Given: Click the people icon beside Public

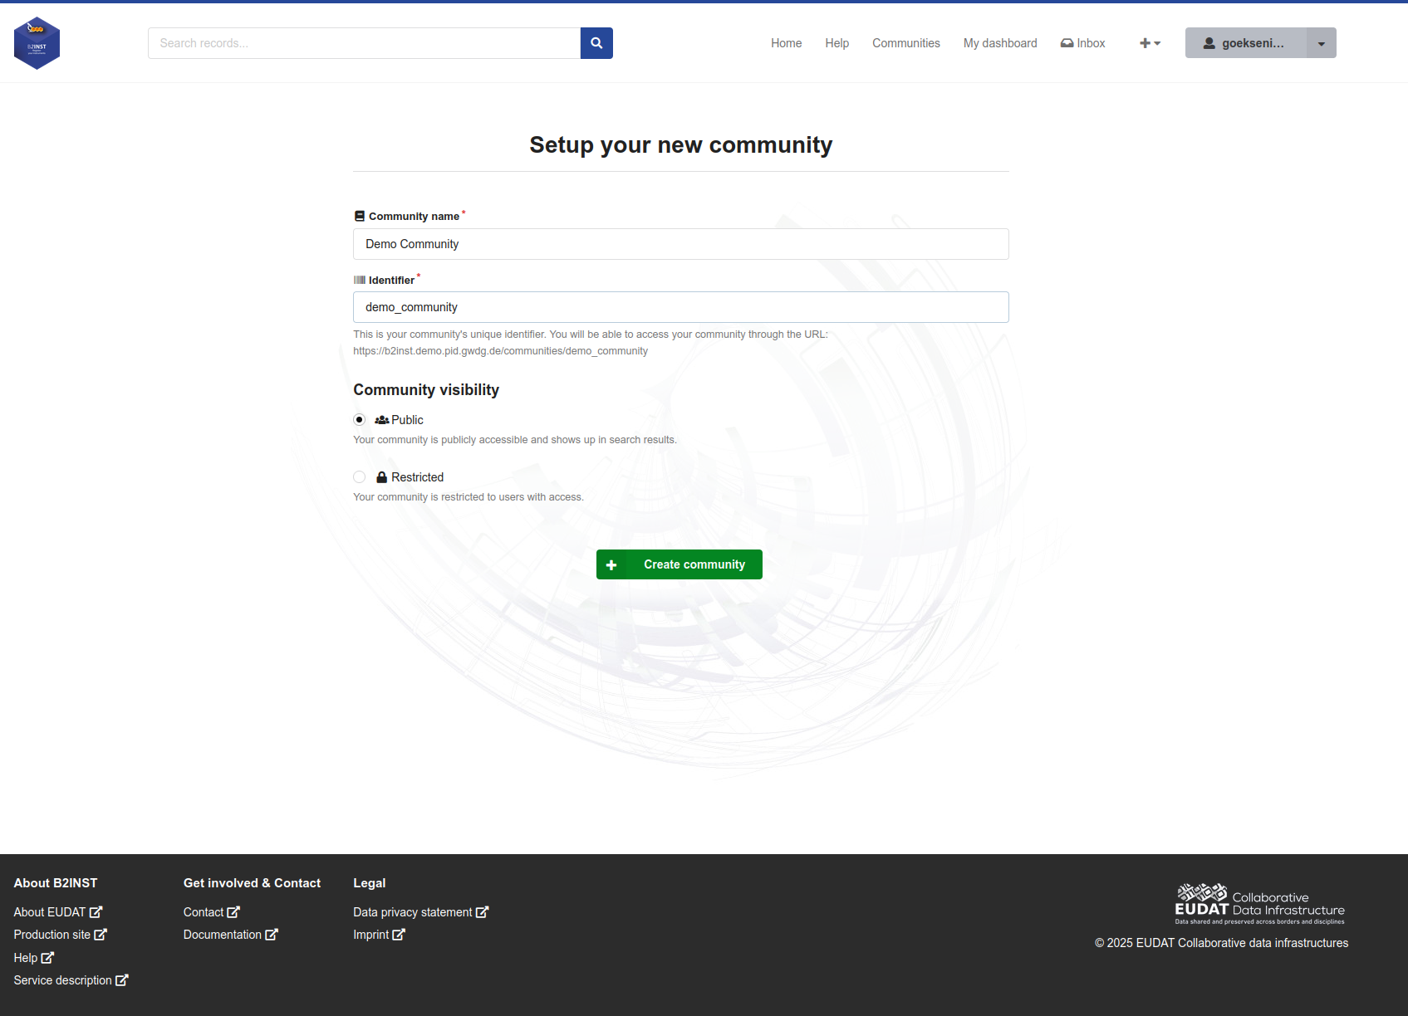Looking at the screenshot, I should [382, 420].
